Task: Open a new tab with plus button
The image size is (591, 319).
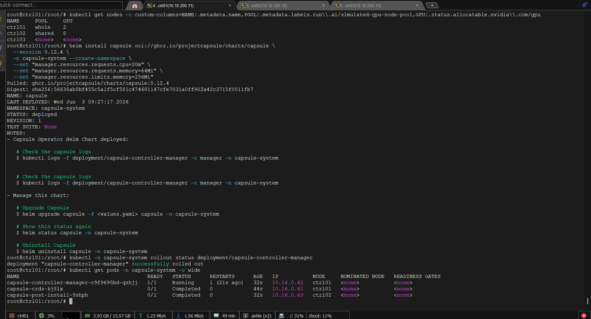Action: coord(432,5)
